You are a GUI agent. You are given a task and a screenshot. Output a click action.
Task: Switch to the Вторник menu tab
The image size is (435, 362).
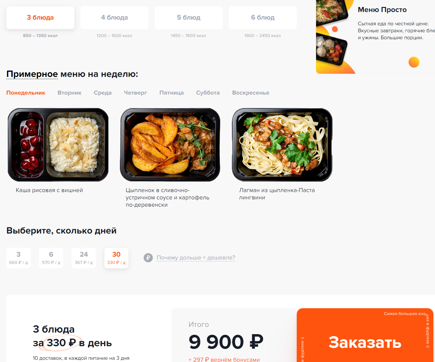(70, 93)
